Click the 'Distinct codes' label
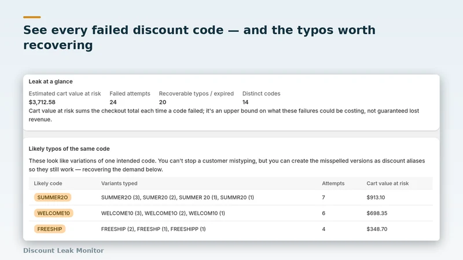Screen dimensions: 463x260 (262, 94)
